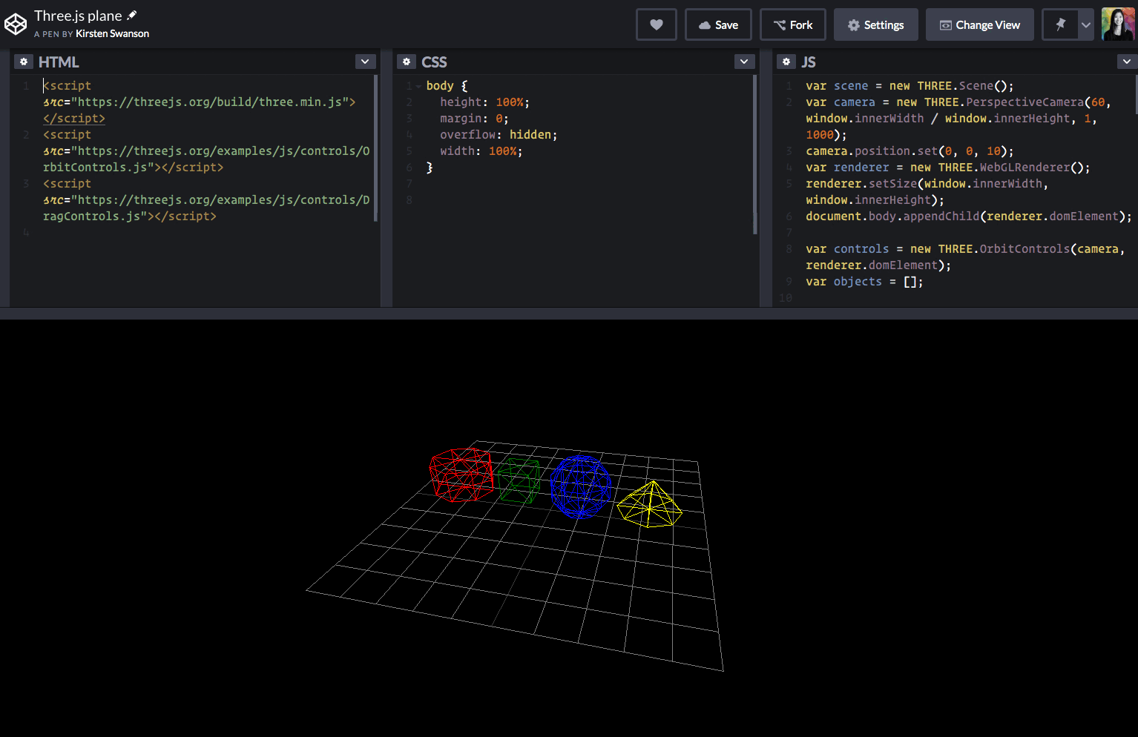Expand JS panel dropdown chevron
Viewport: 1138px width, 737px height.
1127,62
